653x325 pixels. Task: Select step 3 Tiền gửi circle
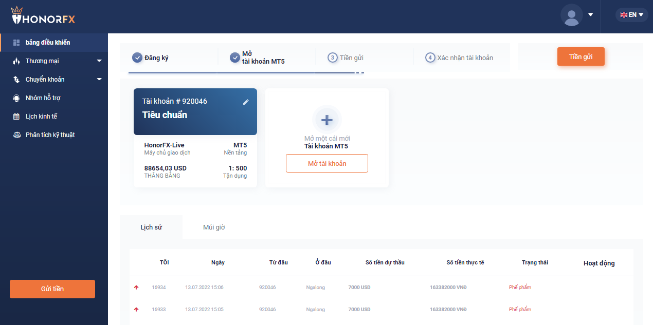[x=333, y=58]
